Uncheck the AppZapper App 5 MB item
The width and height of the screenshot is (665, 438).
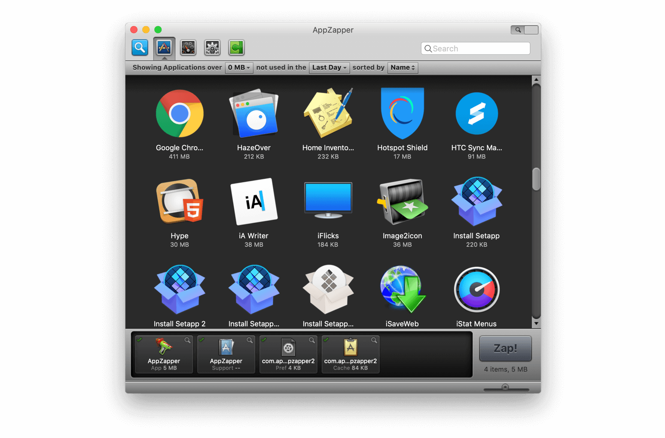click(140, 340)
